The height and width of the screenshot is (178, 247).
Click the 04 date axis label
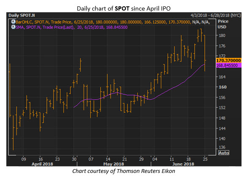(155, 159)
